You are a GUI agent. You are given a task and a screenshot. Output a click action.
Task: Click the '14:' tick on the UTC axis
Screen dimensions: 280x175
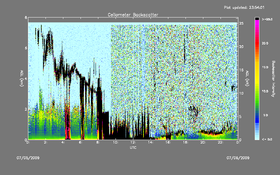click(x=151, y=142)
